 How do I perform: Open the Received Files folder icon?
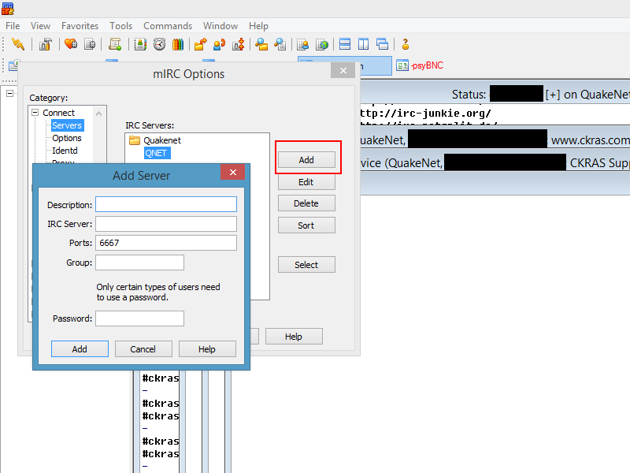(x=261, y=44)
